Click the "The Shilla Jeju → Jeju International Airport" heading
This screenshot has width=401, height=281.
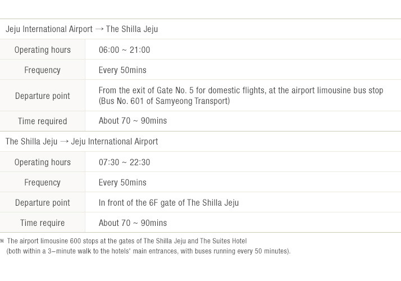(x=81, y=142)
